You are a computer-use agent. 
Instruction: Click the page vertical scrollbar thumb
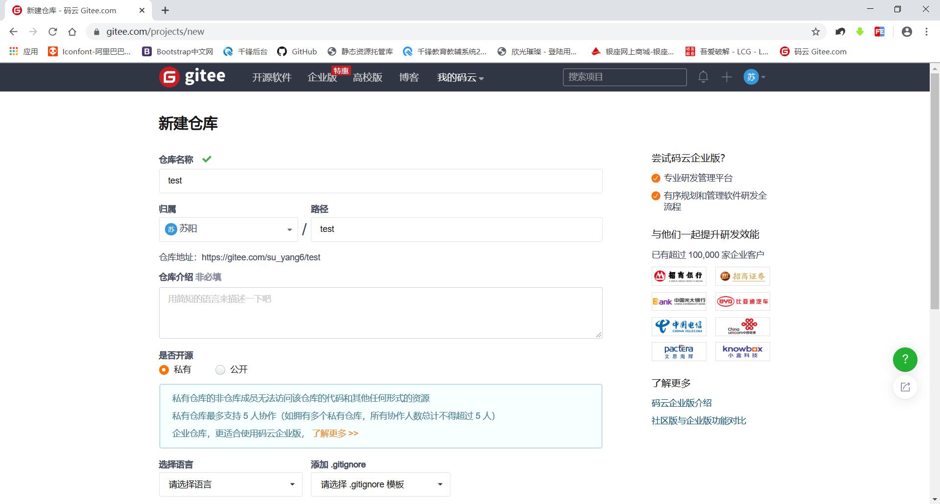[x=935, y=191]
